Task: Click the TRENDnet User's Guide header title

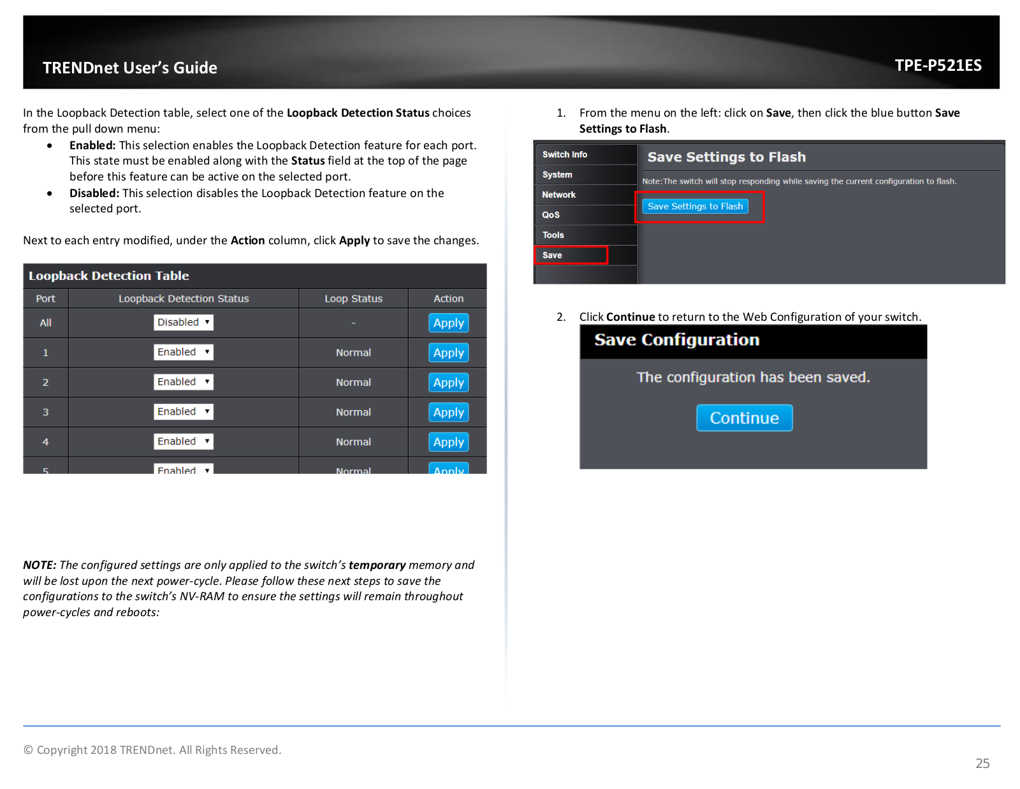Action: pos(130,68)
